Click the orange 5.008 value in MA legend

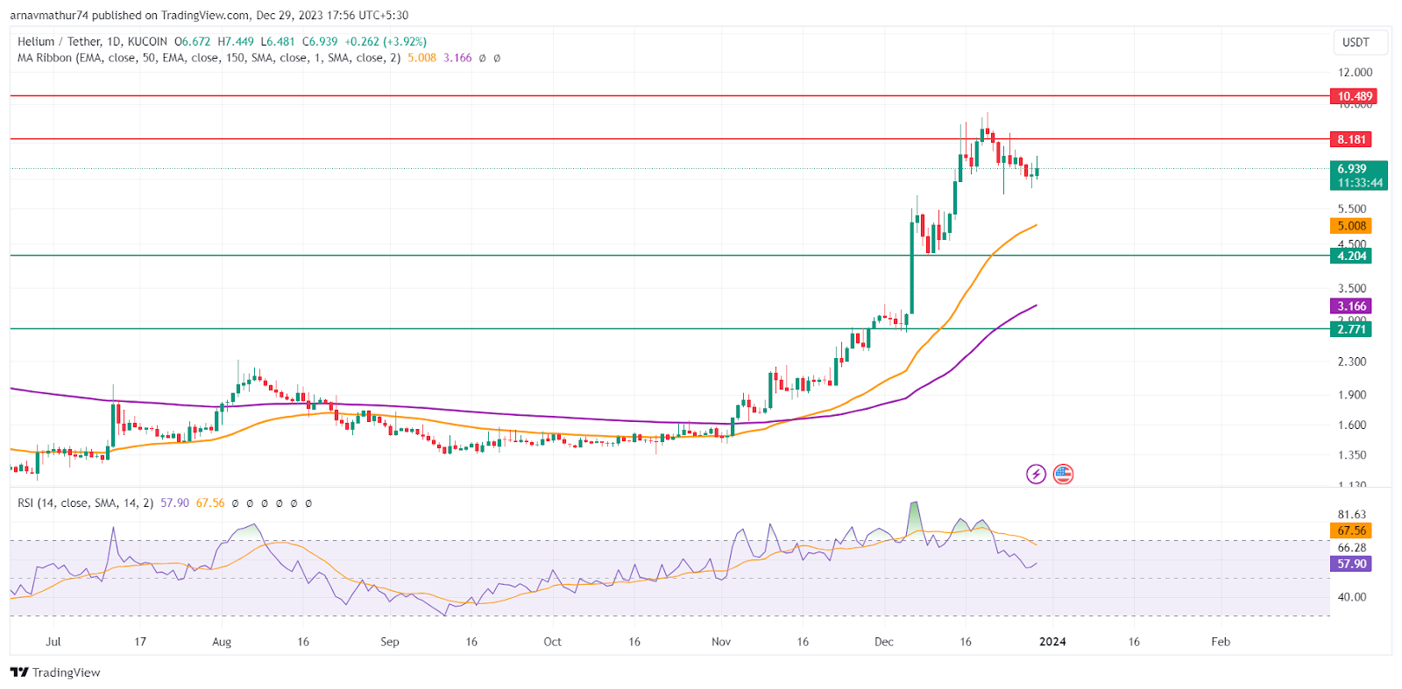[421, 58]
